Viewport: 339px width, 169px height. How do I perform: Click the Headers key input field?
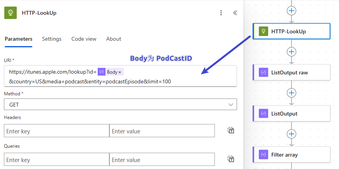[x=56, y=131]
